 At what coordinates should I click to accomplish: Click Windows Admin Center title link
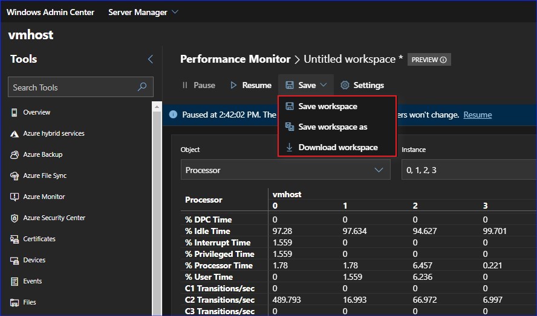coord(50,12)
